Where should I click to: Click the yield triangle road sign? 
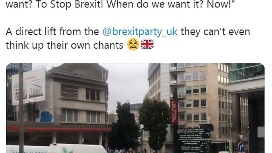coord(241,137)
